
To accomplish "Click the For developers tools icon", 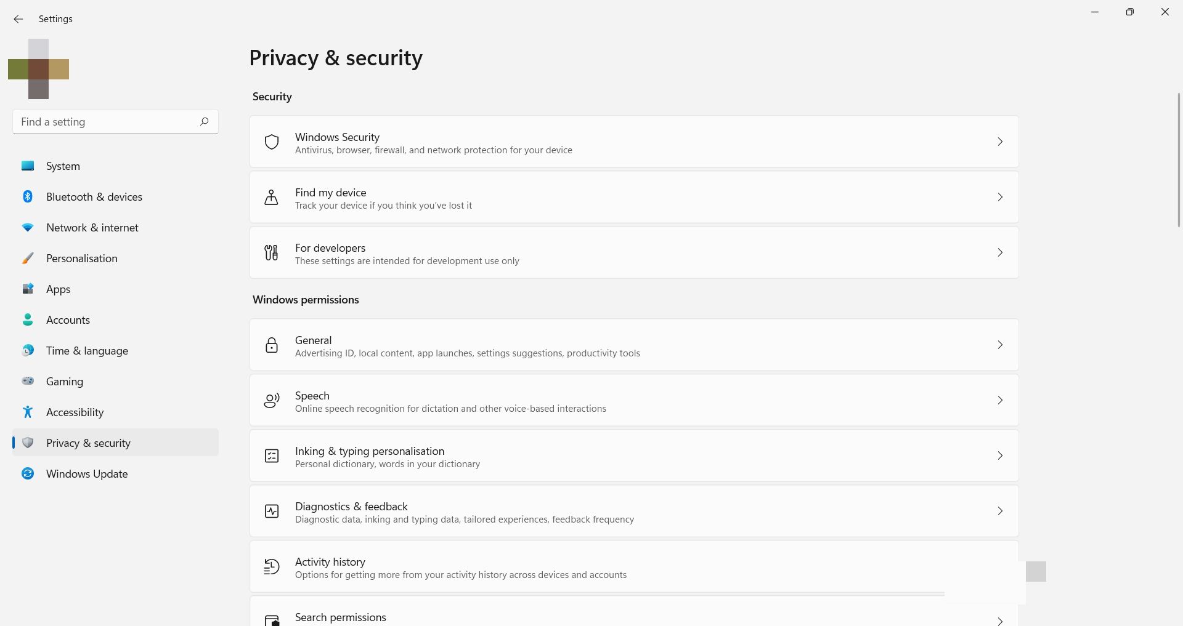I will click(272, 253).
